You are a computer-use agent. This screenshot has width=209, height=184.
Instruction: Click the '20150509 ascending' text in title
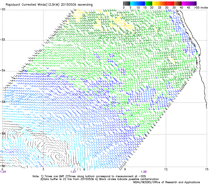click(77, 5)
